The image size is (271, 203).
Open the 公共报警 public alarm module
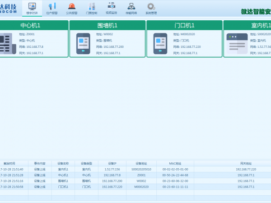tap(72, 8)
